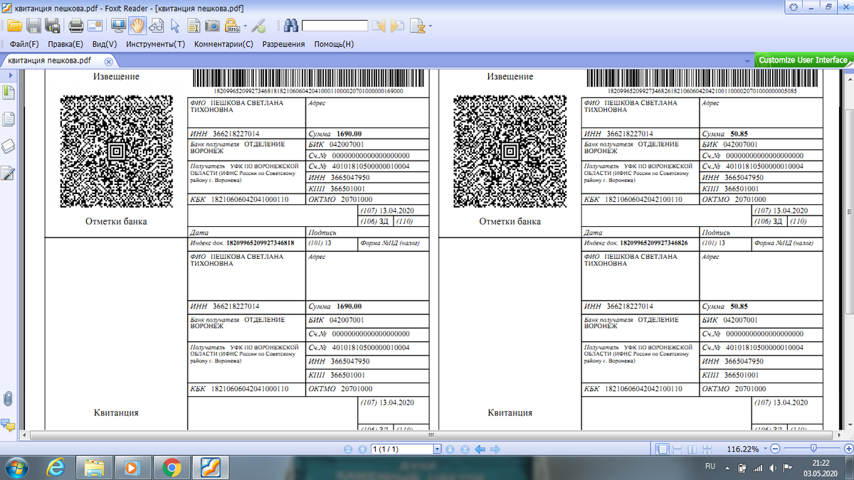The width and height of the screenshot is (854, 480).
Task: Expand the page number dropdown arrow
Action: 438,449
